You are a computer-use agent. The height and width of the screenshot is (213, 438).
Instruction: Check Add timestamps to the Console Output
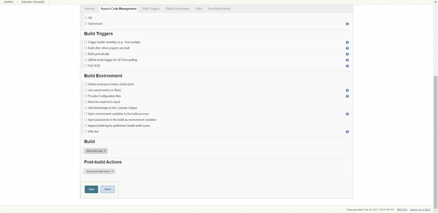coord(86,108)
